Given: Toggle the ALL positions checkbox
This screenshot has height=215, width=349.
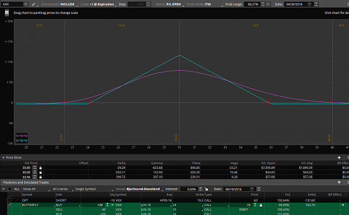Looking at the screenshot, I should [10, 189].
